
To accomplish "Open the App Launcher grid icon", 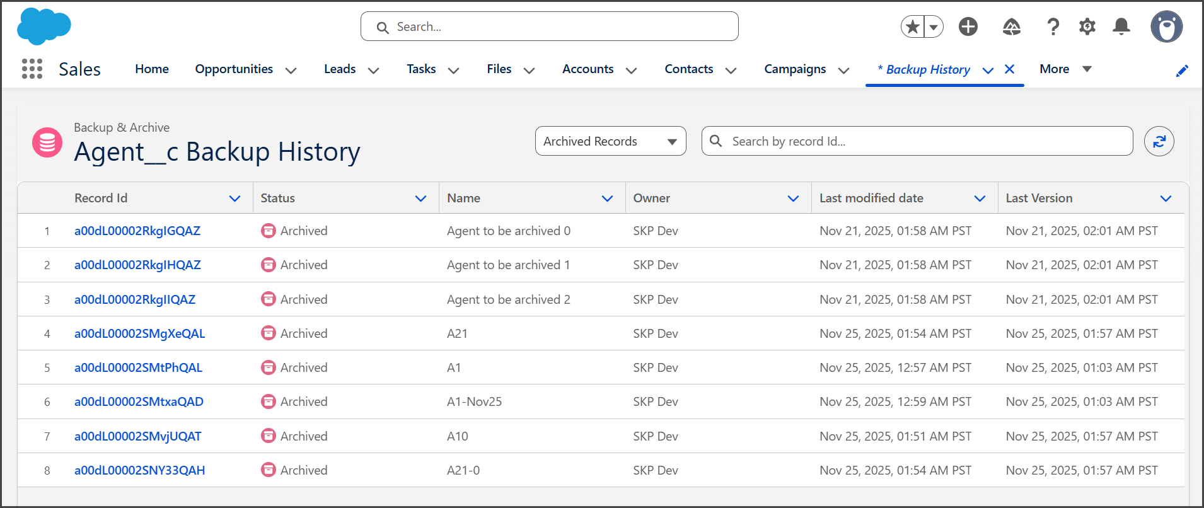I will [32, 69].
